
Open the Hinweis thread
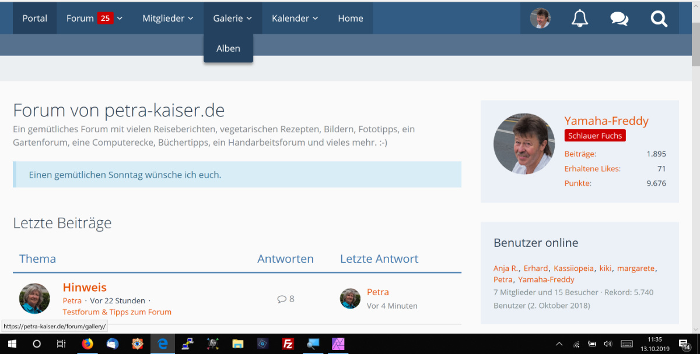coord(85,287)
